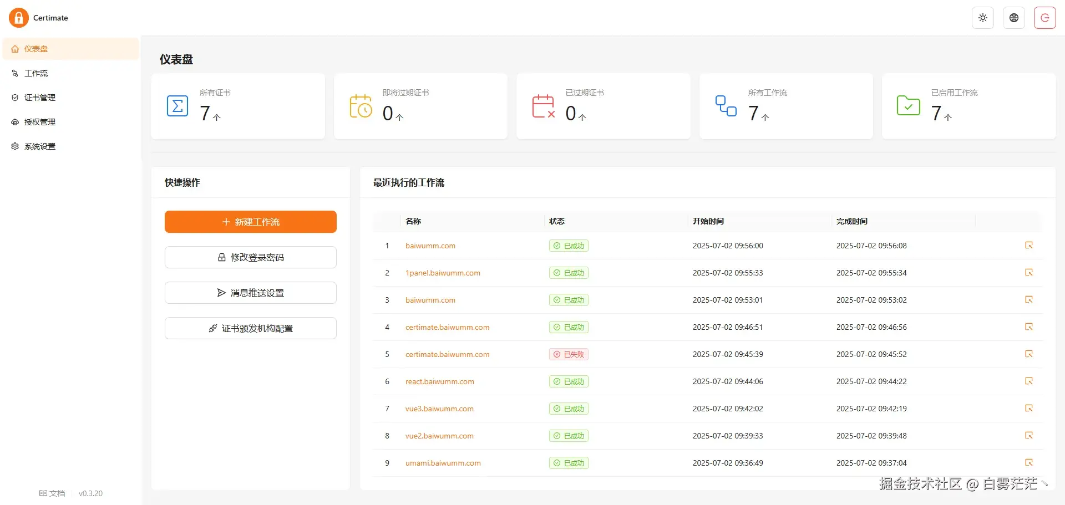Click the 已过期证书 count 0
1065x505 pixels.
point(571,113)
